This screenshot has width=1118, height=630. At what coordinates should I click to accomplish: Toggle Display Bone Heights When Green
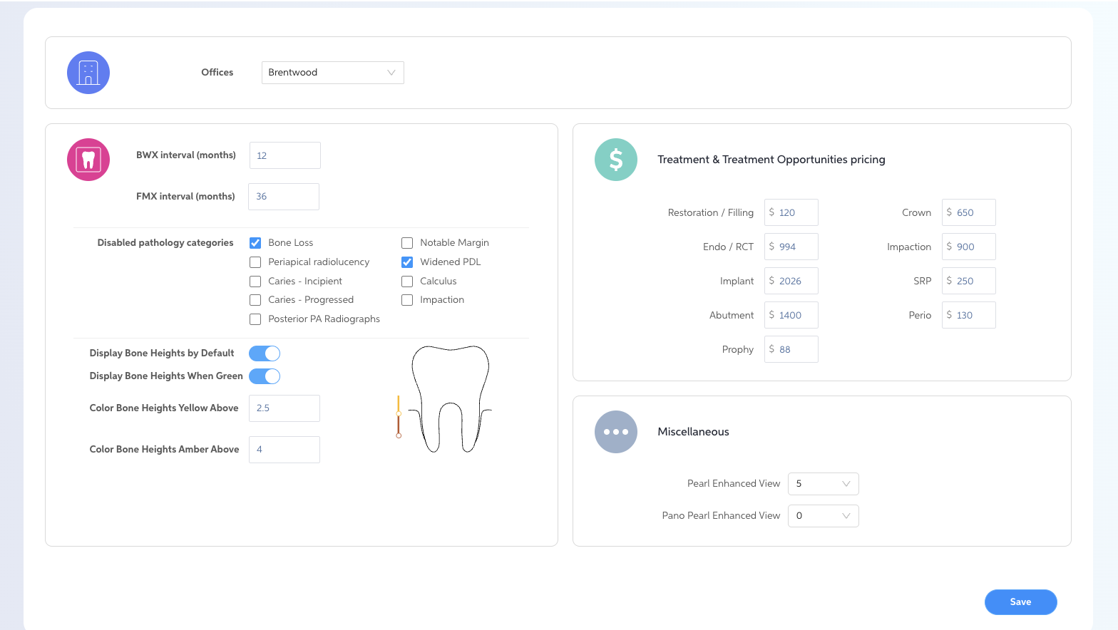265,376
